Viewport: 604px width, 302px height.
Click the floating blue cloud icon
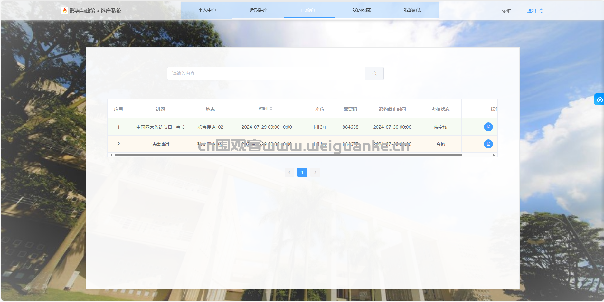pos(599,99)
